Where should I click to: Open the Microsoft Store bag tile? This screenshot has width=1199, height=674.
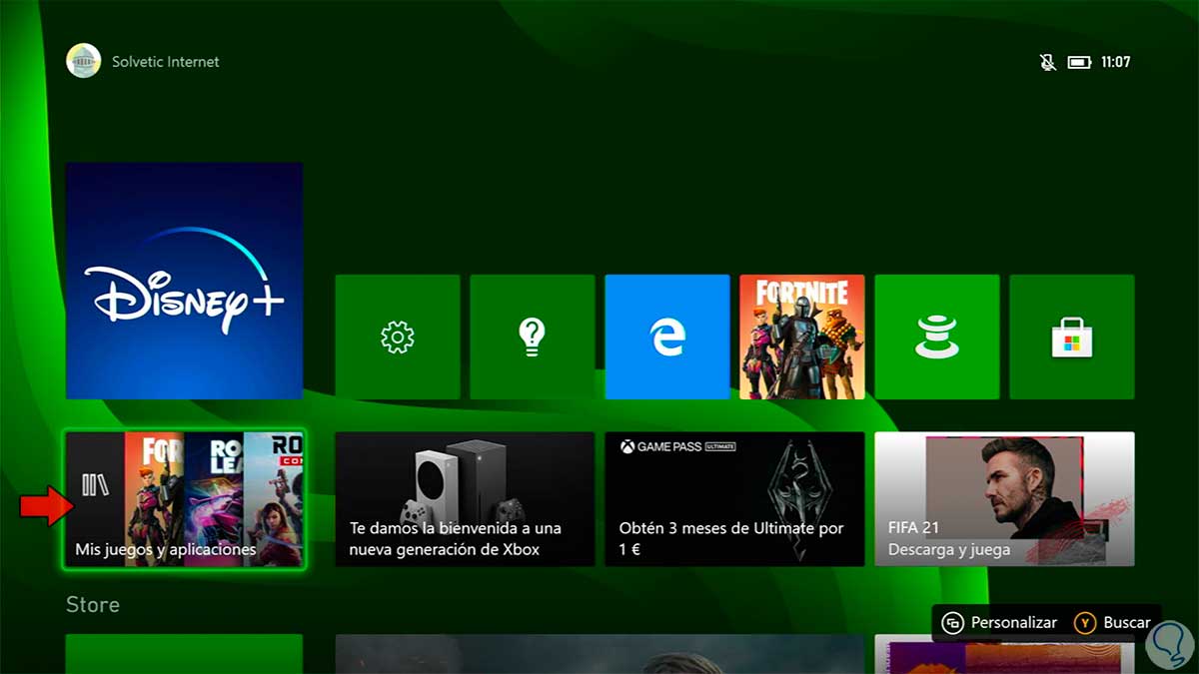pos(1072,337)
